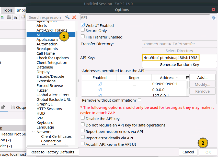This screenshot has width=218, height=157.
Task: Toggle Web UI Enabled checkbox
Action: click(x=83, y=25)
